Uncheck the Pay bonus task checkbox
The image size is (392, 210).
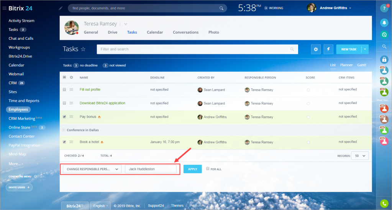click(x=64, y=117)
